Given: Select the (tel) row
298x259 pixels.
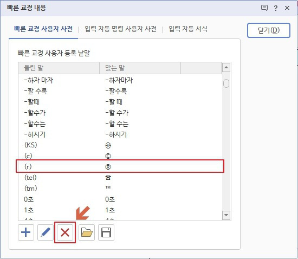Looking at the screenshot, I should 120,178.
